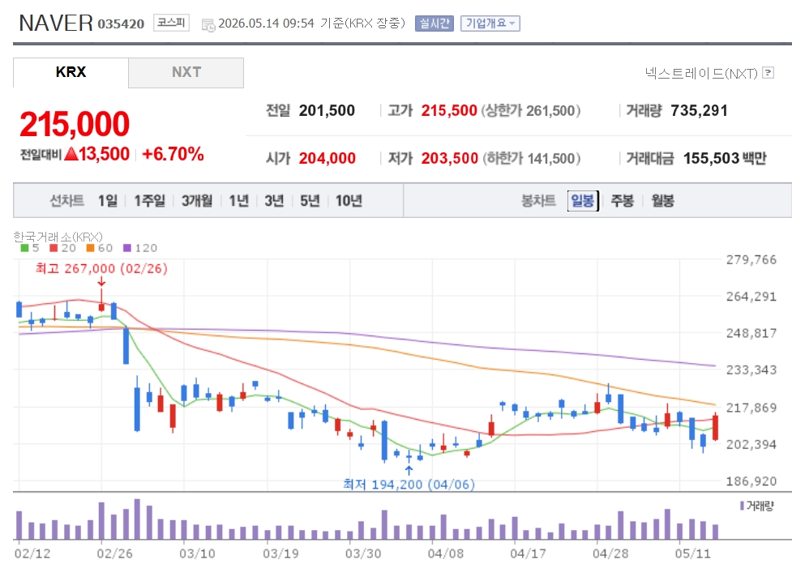This screenshot has width=792, height=577.
Task: Click the tallest volume bar near 02/26
Action: tap(137, 519)
